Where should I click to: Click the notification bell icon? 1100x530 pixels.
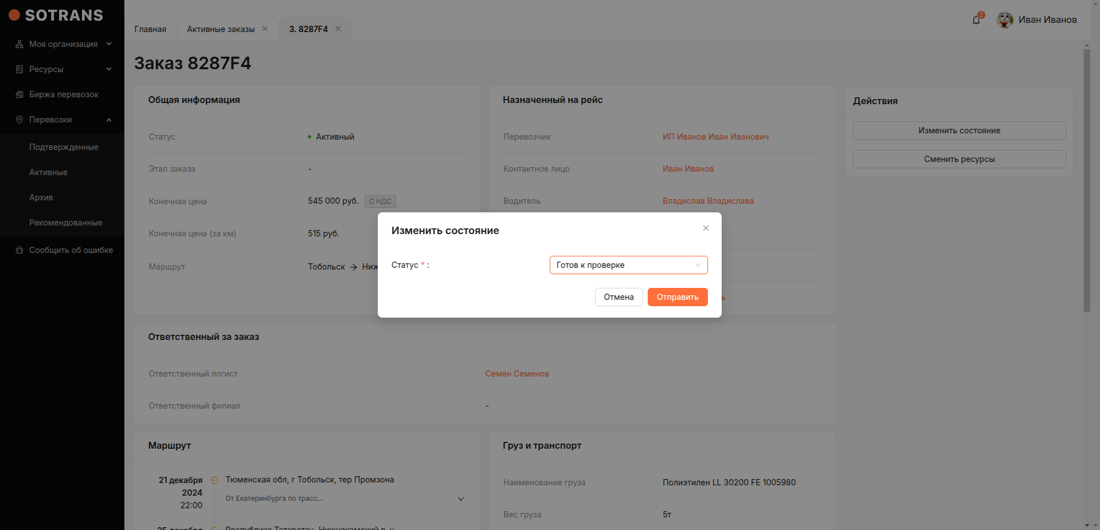pos(976,20)
